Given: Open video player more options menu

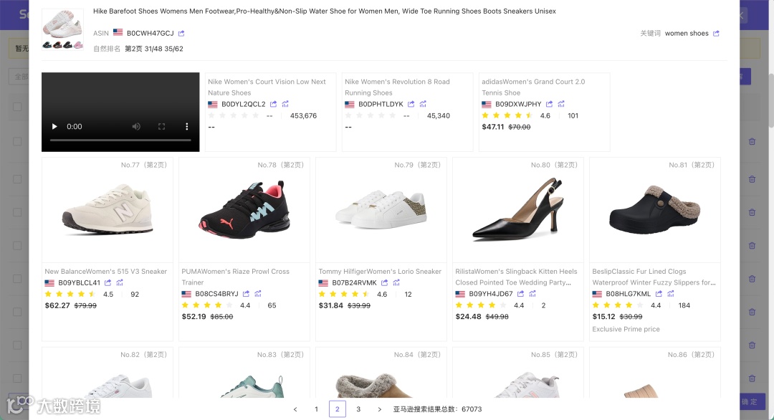Looking at the screenshot, I should pyautogui.click(x=187, y=127).
